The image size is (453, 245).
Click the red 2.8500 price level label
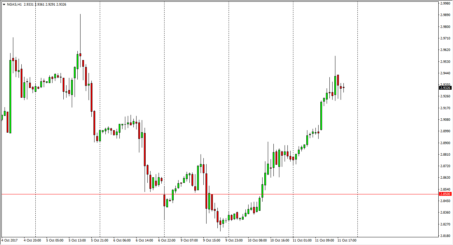pyautogui.click(x=445, y=194)
